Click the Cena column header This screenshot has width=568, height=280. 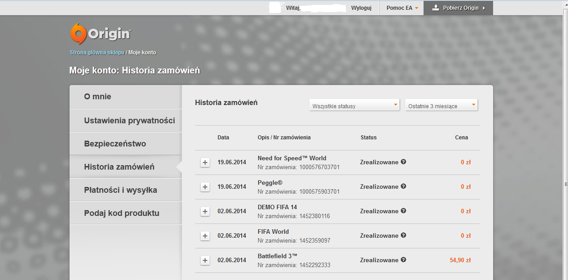point(461,138)
